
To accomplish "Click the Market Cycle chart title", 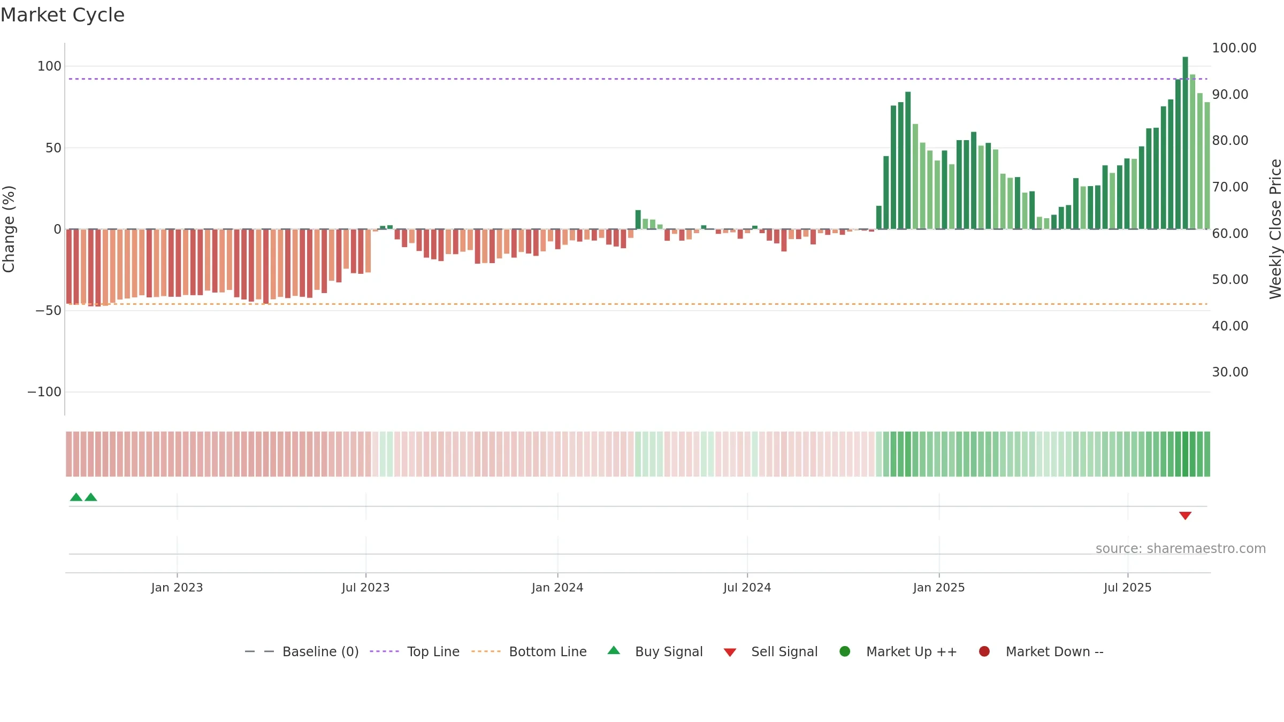I will pos(63,15).
